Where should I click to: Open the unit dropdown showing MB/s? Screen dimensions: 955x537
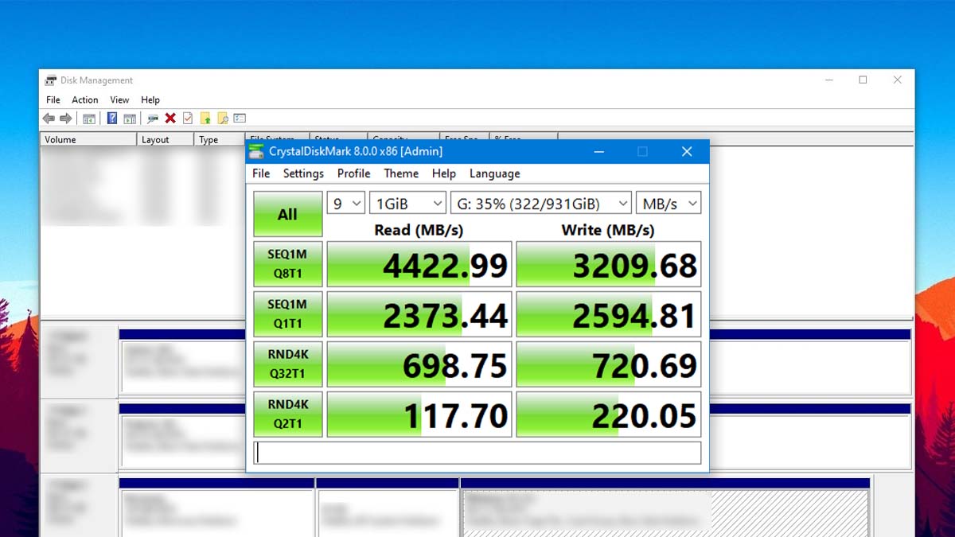pos(668,204)
